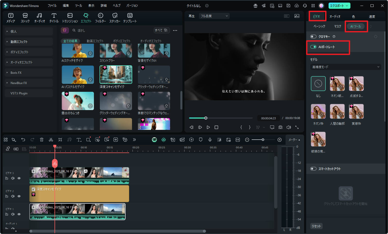Open the トランジション transitions library

pyautogui.click(x=70, y=18)
